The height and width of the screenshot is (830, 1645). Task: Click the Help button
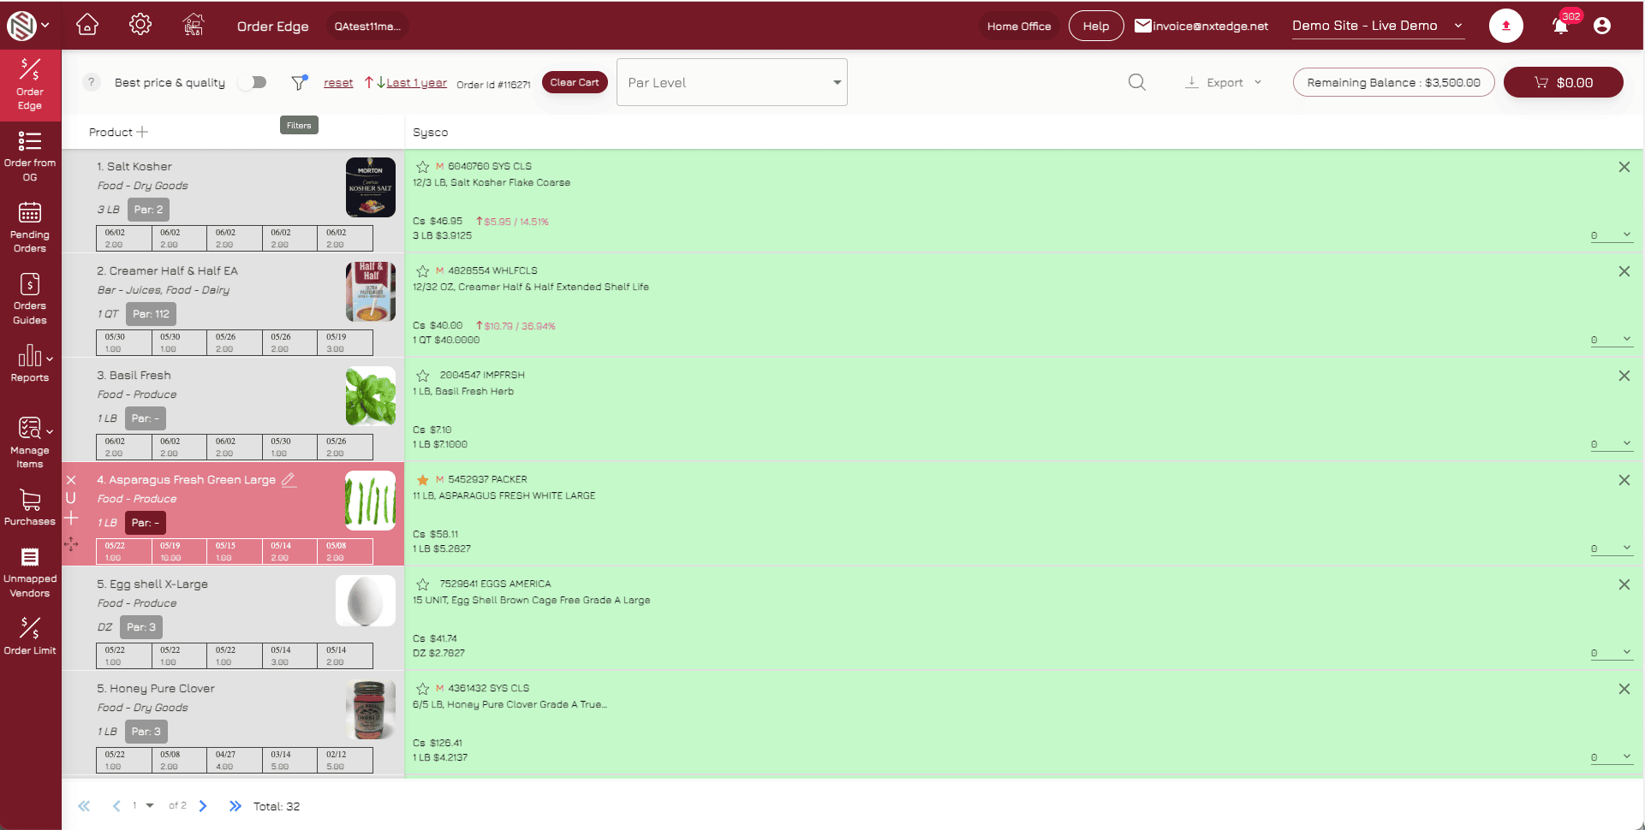[1096, 26]
